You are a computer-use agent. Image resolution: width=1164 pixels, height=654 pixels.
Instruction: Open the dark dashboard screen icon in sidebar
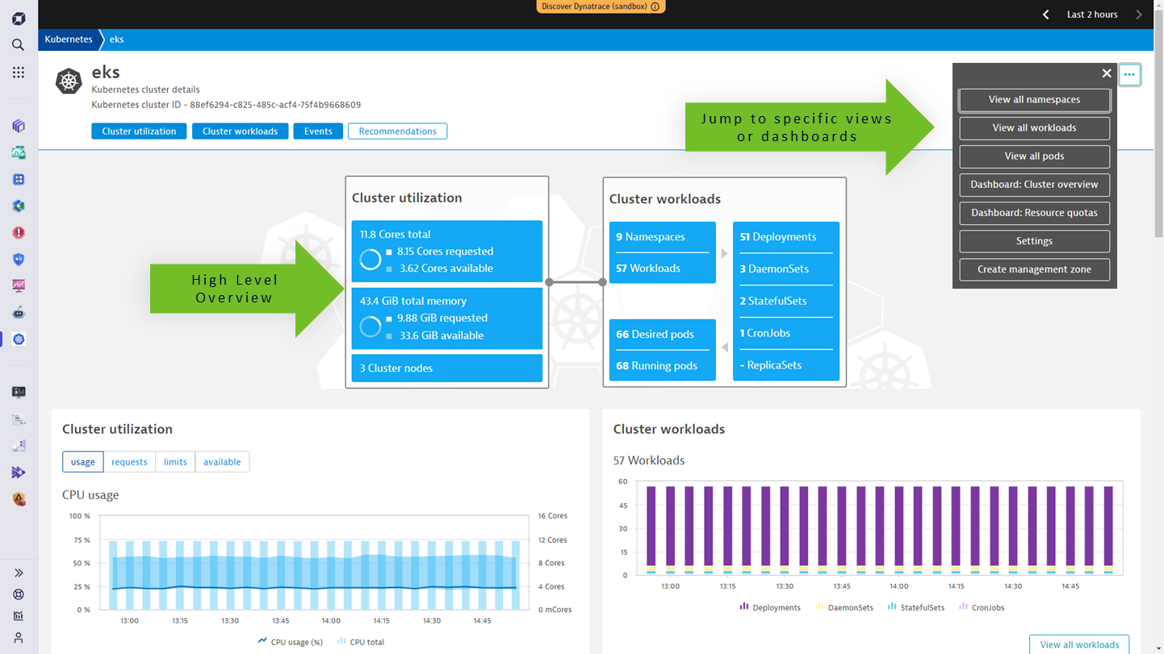click(x=18, y=392)
